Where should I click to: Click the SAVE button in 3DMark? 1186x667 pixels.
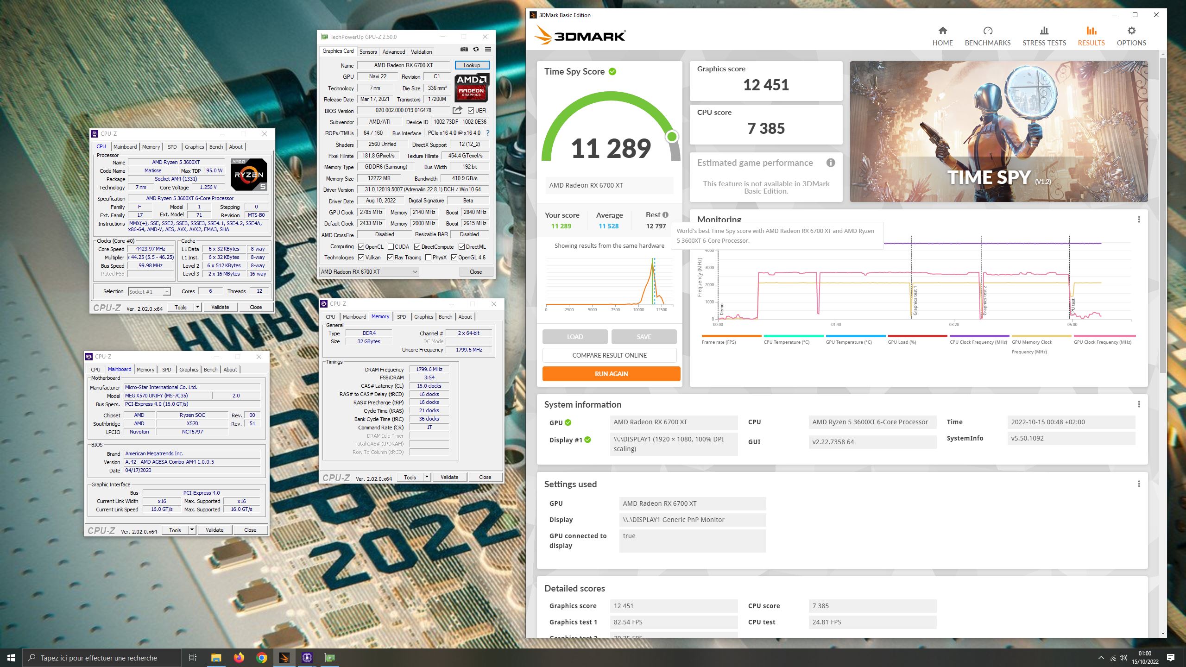point(643,337)
